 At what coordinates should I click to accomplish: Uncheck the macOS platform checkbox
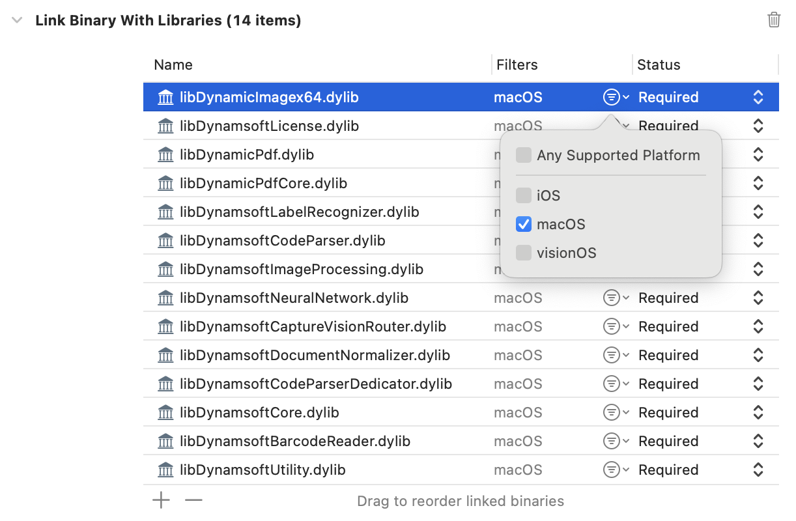tap(524, 225)
